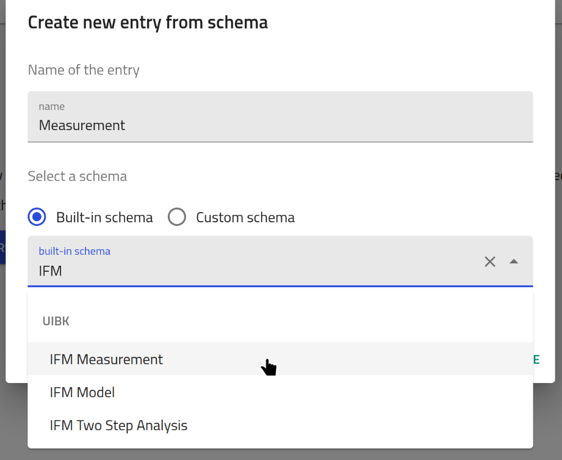The image size is (562, 460).
Task: Click the Custom schema label text
Action: (245, 217)
